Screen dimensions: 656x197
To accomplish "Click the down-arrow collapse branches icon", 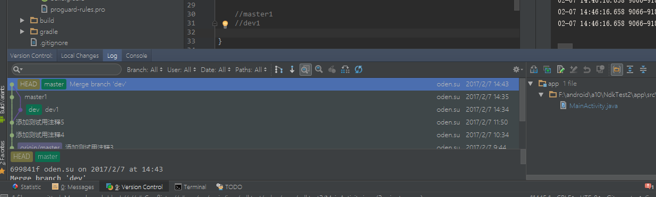I will (292, 69).
